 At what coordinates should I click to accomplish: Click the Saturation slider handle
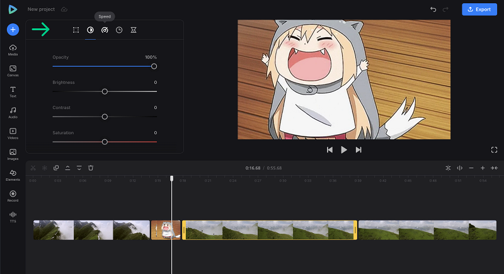point(105,142)
